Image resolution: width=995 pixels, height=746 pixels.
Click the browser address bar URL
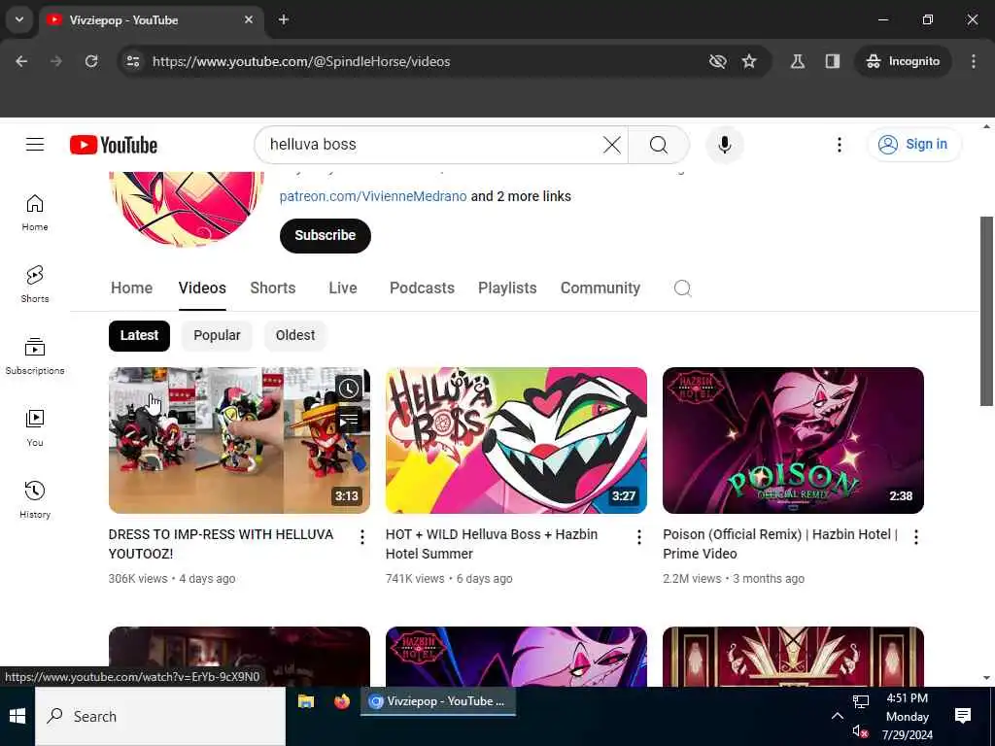[301, 61]
